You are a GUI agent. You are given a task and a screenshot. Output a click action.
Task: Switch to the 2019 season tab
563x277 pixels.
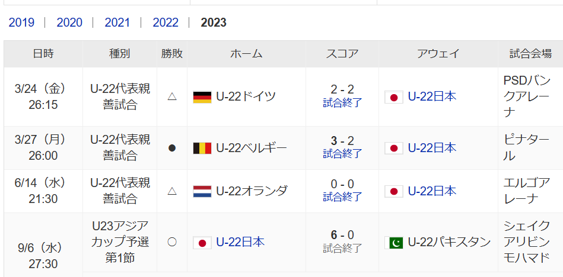point(21,22)
